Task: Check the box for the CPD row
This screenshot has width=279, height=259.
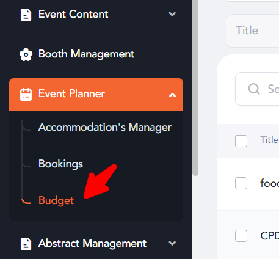Action: pos(241,236)
